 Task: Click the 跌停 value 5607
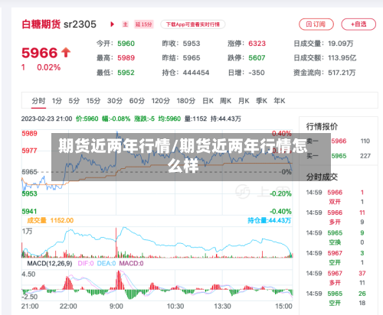pyautogui.click(x=257, y=58)
